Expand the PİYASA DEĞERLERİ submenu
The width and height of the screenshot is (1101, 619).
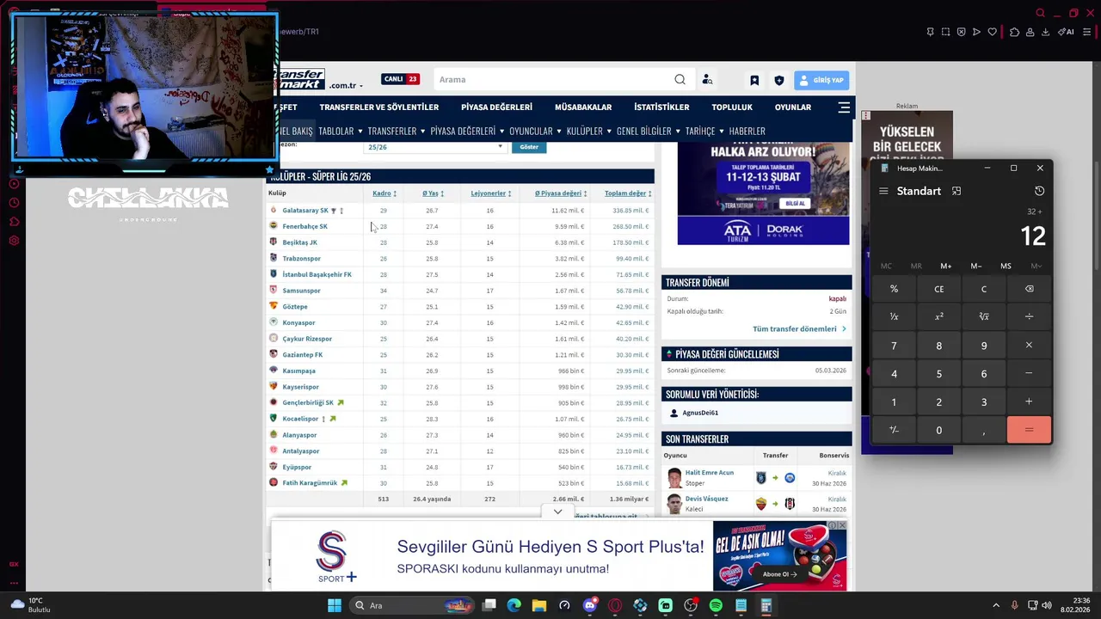501,132
